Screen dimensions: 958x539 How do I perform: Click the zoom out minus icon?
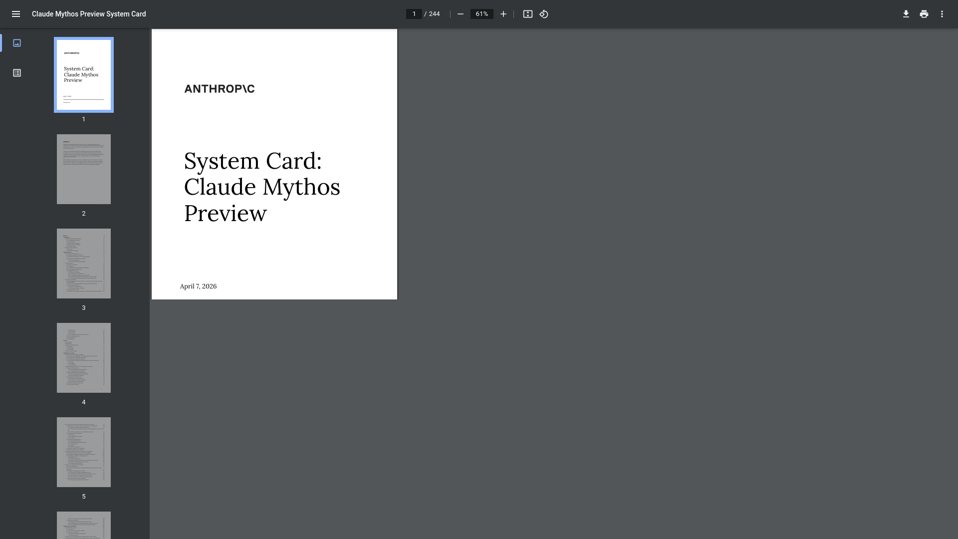click(x=461, y=14)
